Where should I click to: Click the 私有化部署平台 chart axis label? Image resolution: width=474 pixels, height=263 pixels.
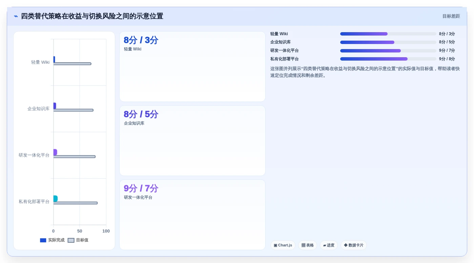coord(34,201)
